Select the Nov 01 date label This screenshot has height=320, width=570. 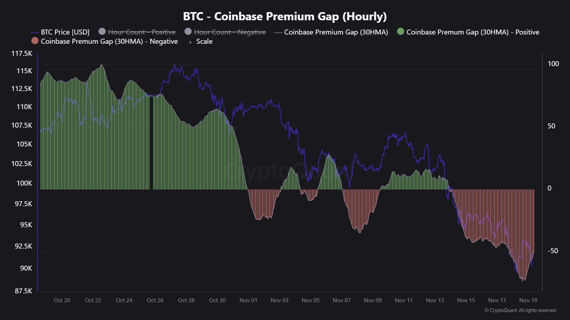(248, 300)
